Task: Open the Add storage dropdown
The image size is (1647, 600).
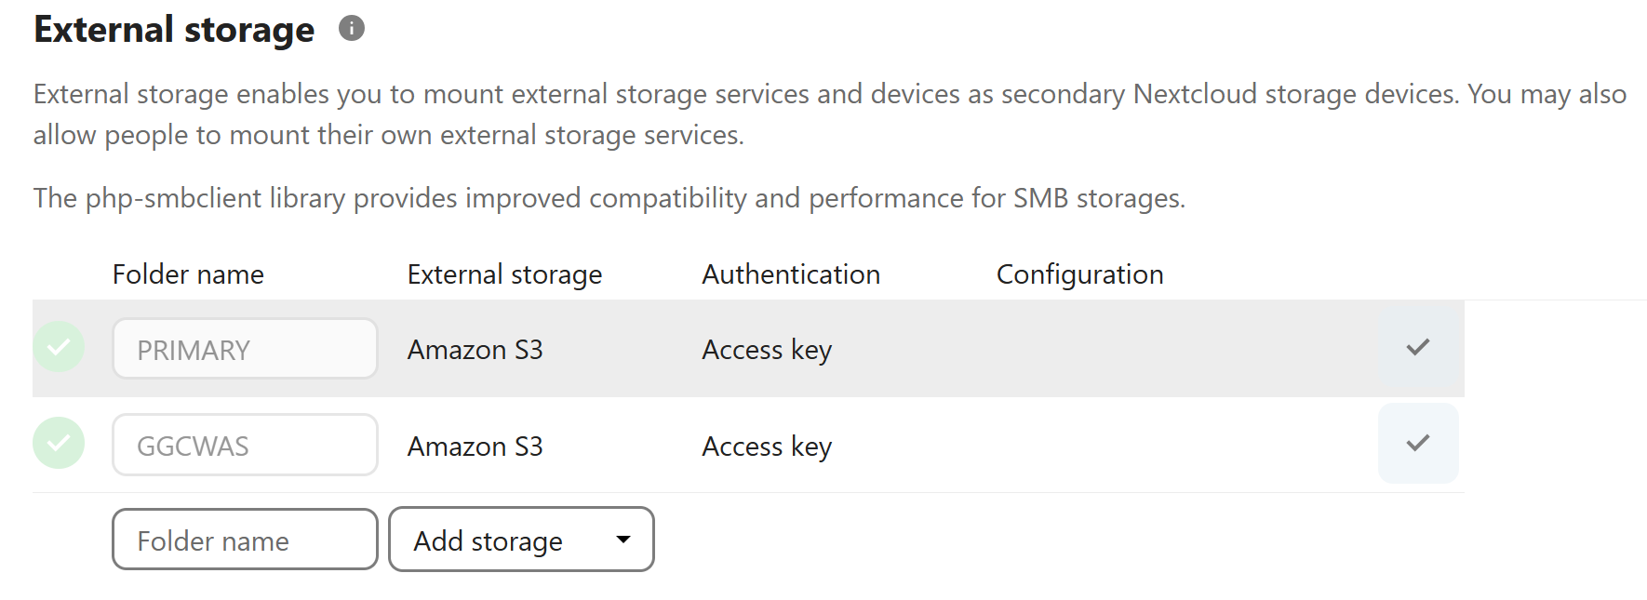Action: pos(521,540)
